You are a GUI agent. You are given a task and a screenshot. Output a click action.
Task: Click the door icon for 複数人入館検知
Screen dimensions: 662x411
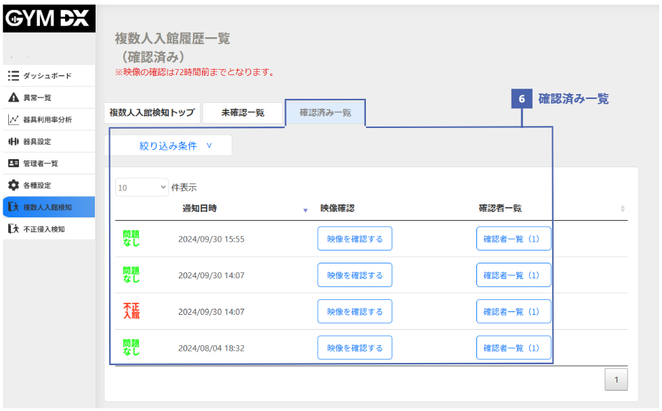click(x=14, y=207)
